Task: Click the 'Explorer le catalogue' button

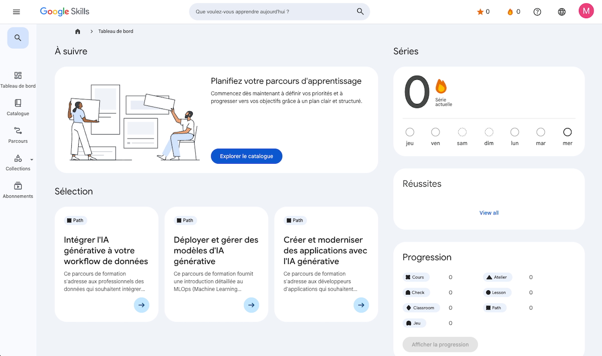Action: click(246, 156)
